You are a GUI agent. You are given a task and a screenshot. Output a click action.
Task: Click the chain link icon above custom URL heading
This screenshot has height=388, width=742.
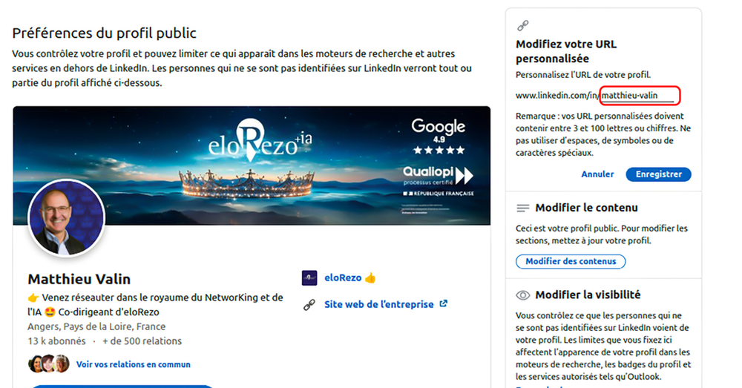pos(523,25)
